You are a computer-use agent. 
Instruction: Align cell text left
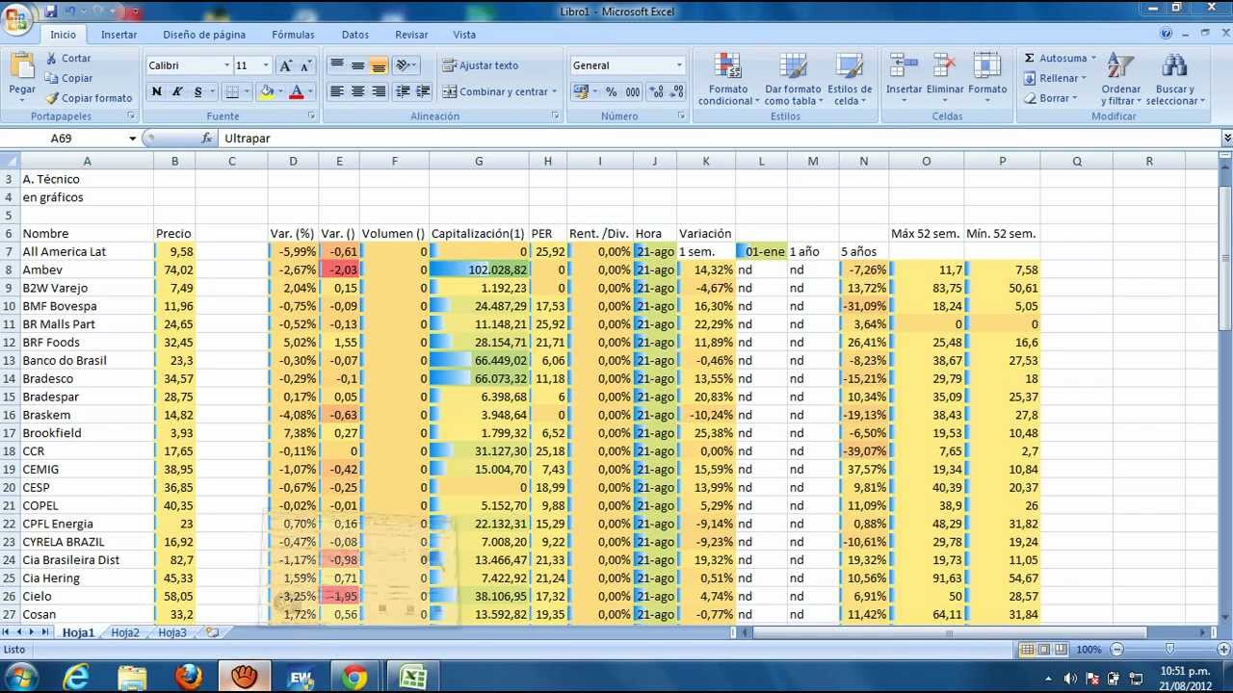(336, 91)
